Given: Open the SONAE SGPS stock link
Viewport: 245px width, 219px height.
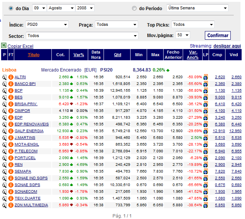Looking at the screenshot, I should (28, 185).
